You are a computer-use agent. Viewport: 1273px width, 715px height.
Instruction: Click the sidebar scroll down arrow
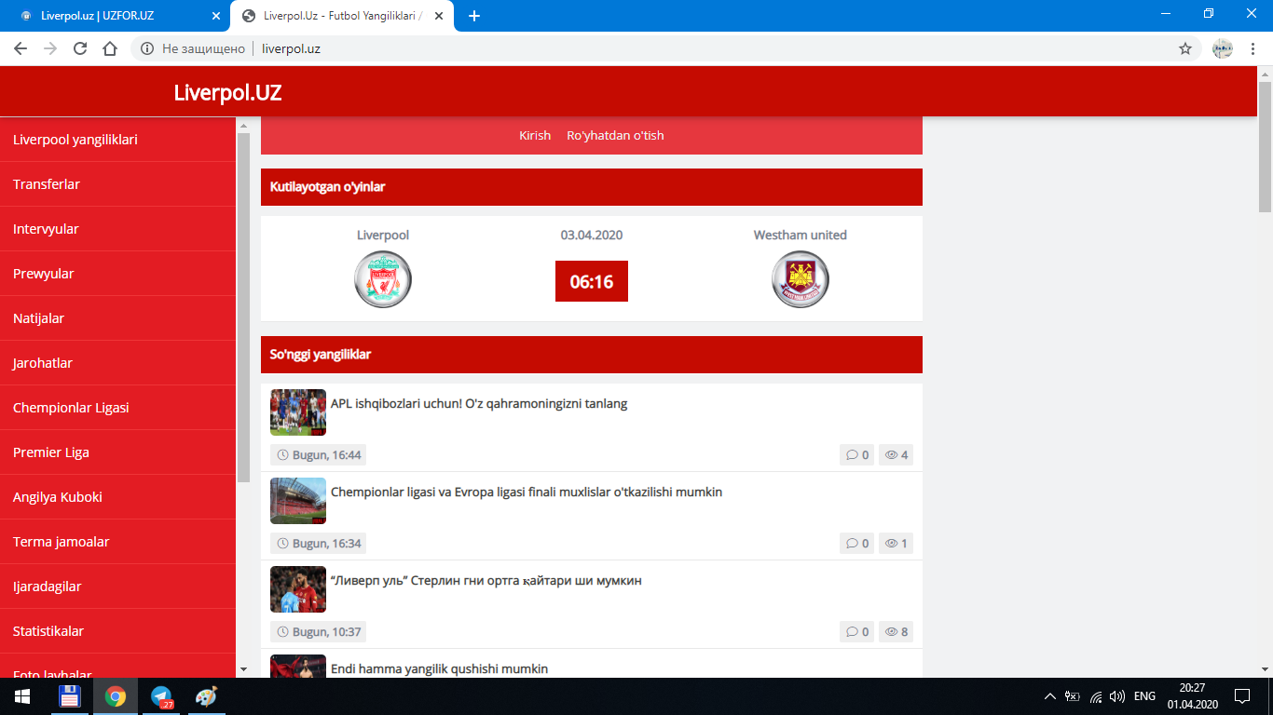[243, 668]
